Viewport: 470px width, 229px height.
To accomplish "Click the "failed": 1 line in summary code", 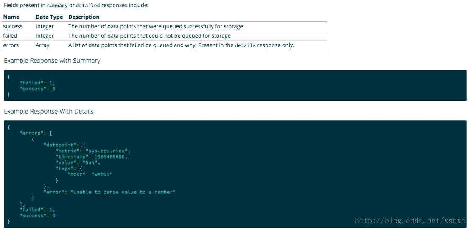I will point(37,83).
